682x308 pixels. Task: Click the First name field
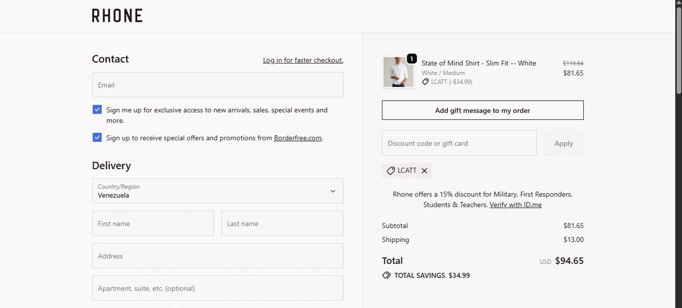coord(153,223)
